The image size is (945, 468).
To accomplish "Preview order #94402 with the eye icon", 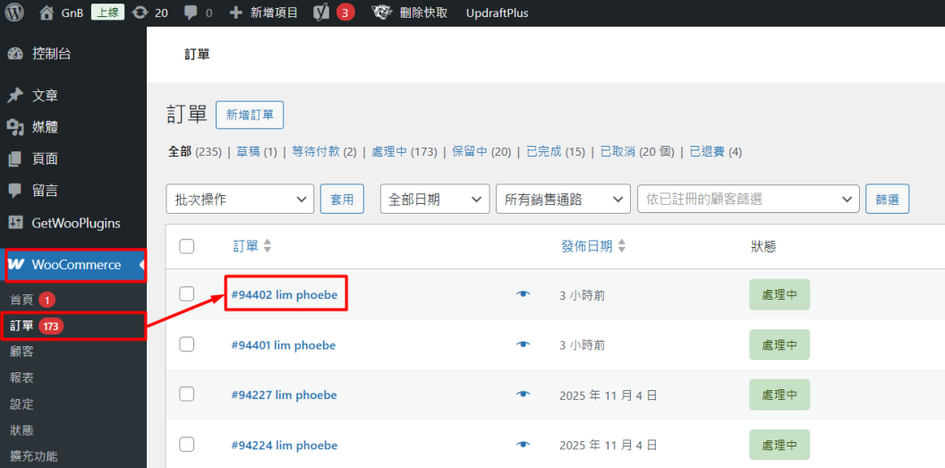I will 524,294.
